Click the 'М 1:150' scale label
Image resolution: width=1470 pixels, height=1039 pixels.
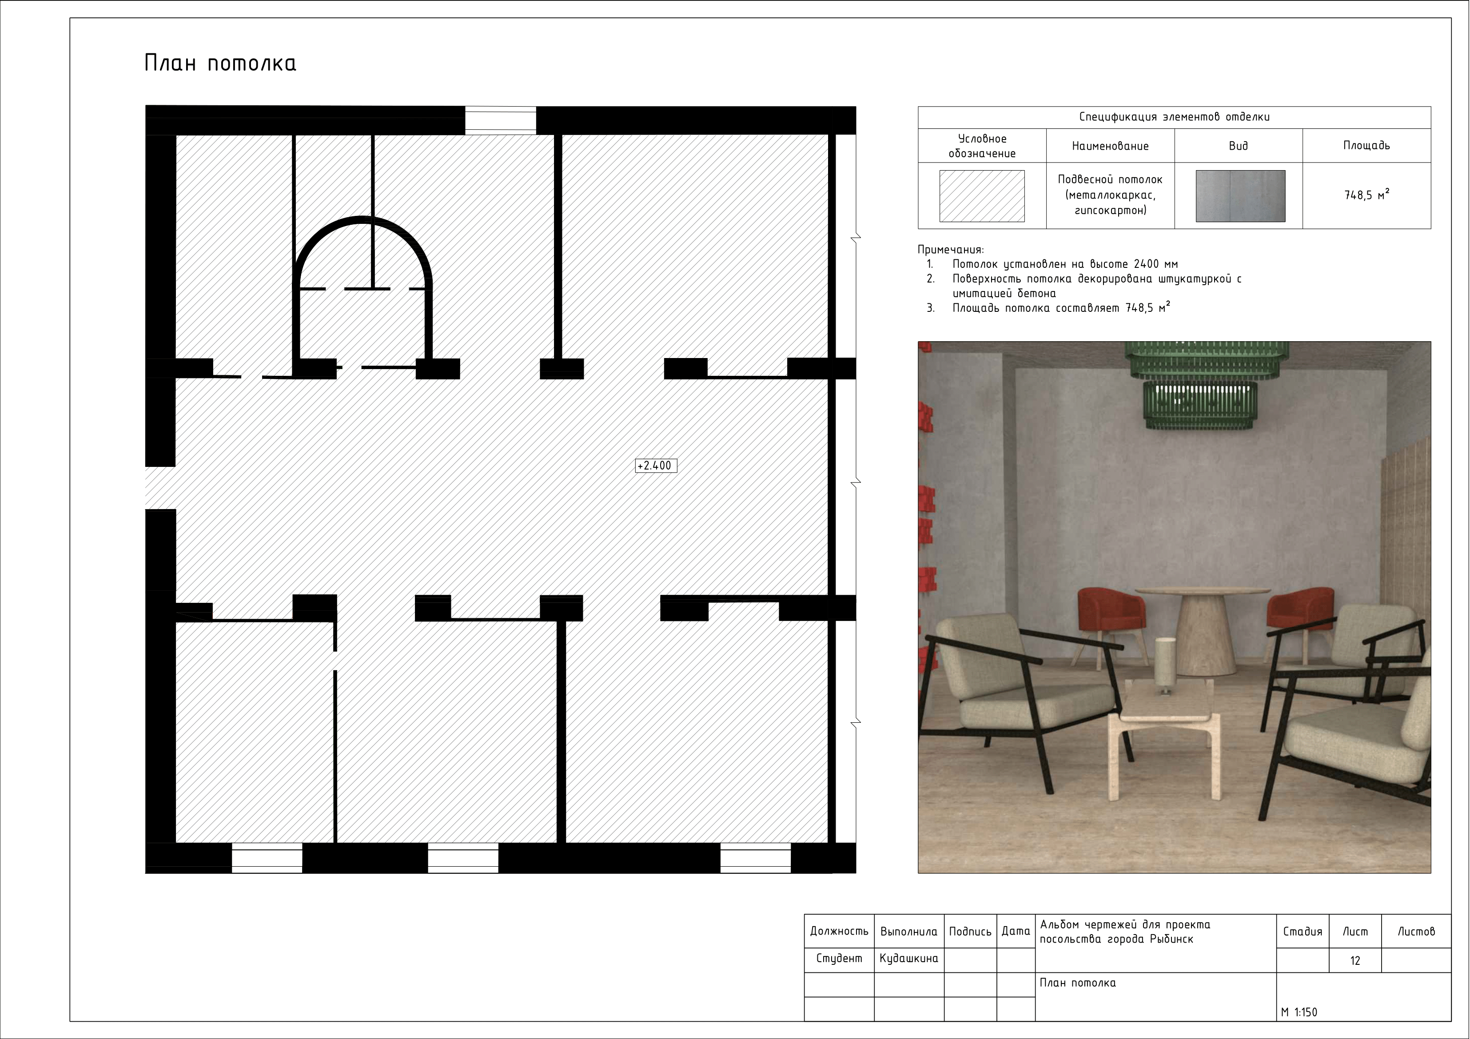(x=1299, y=1012)
